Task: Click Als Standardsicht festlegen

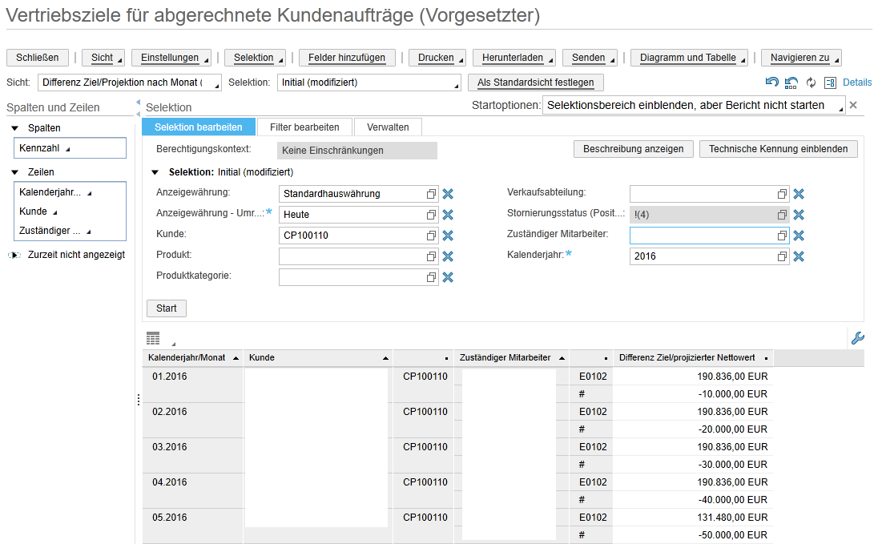Action: [x=536, y=83]
